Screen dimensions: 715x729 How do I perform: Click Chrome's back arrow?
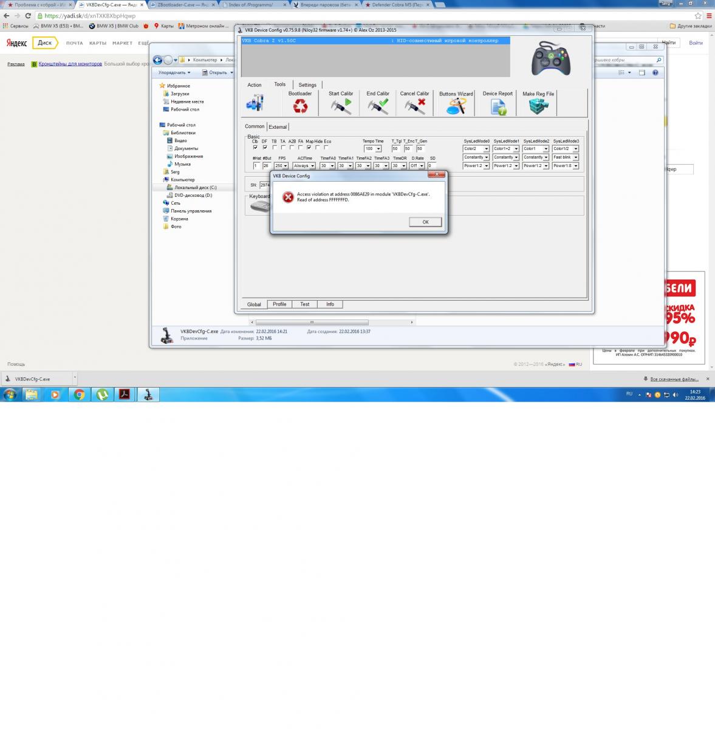(6, 16)
